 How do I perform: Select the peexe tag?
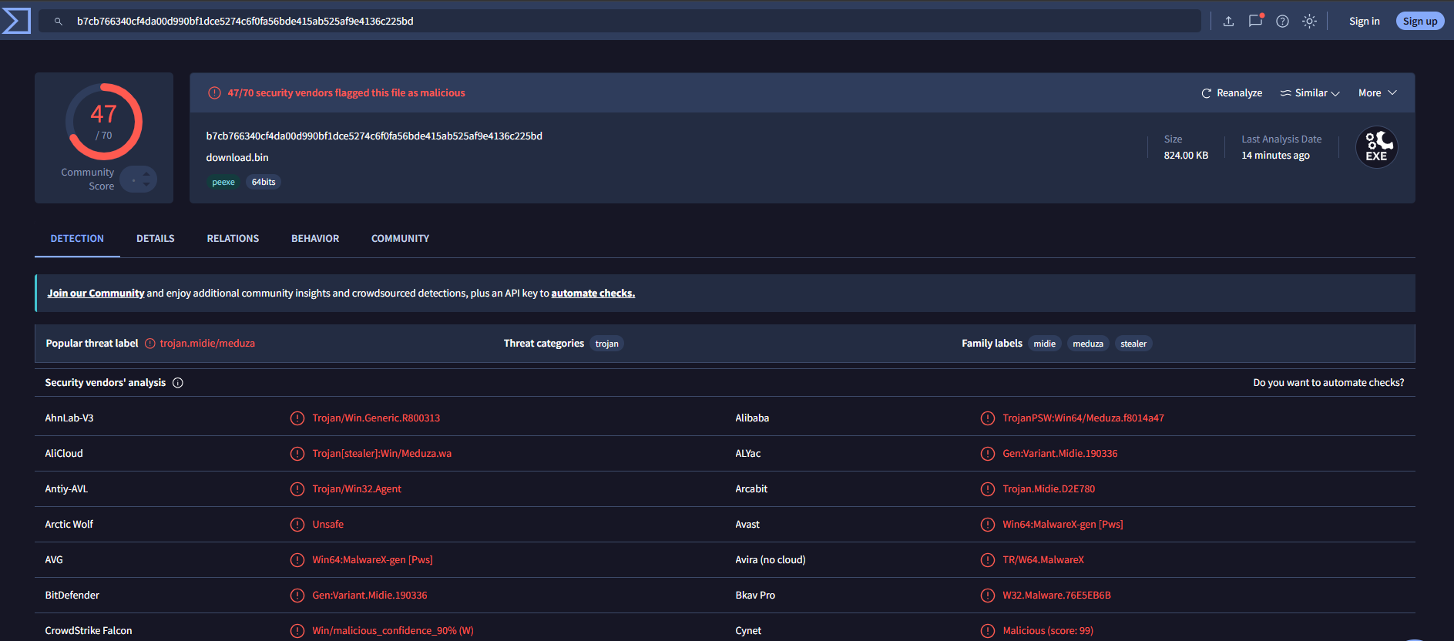223,183
